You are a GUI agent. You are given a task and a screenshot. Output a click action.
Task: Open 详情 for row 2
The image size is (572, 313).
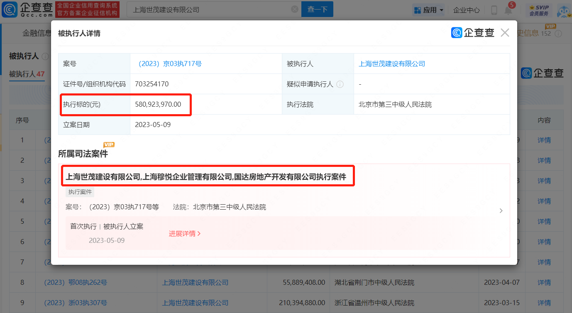[x=544, y=161]
